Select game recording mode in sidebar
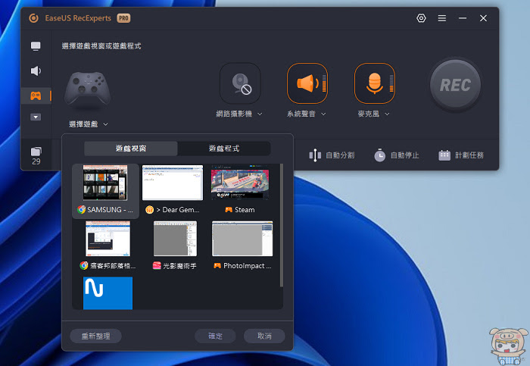The width and height of the screenshot is (530, 366). coord(36,95)
